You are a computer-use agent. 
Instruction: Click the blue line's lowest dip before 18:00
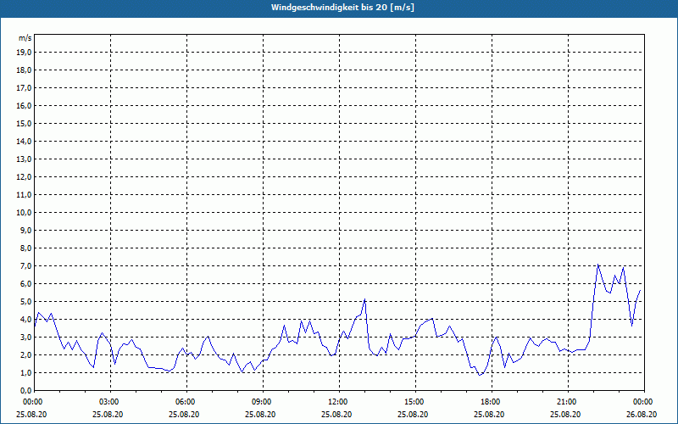(479, 375)
